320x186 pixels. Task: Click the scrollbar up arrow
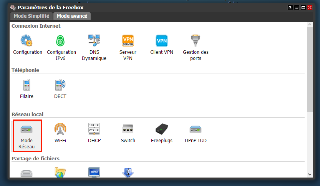tap(310, 25)
